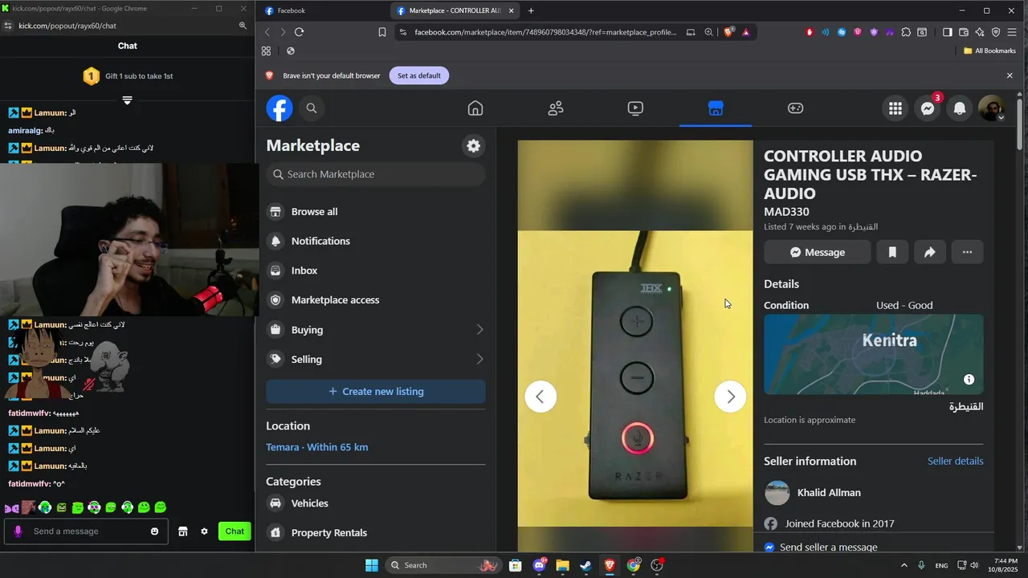
Task: Open the Gaming controller nav icon
Action: 795,108
